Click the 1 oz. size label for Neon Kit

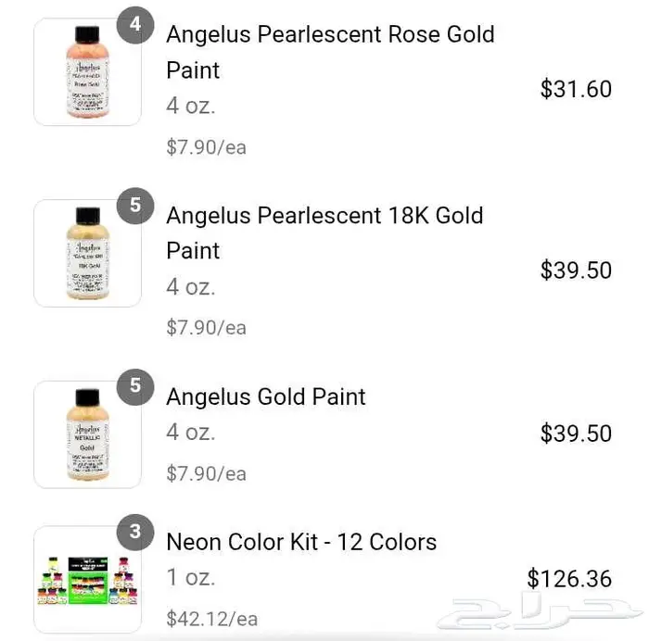(190, 577)
